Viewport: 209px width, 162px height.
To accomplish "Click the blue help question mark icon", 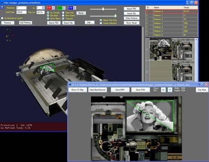I will click(x=2, y=8).
